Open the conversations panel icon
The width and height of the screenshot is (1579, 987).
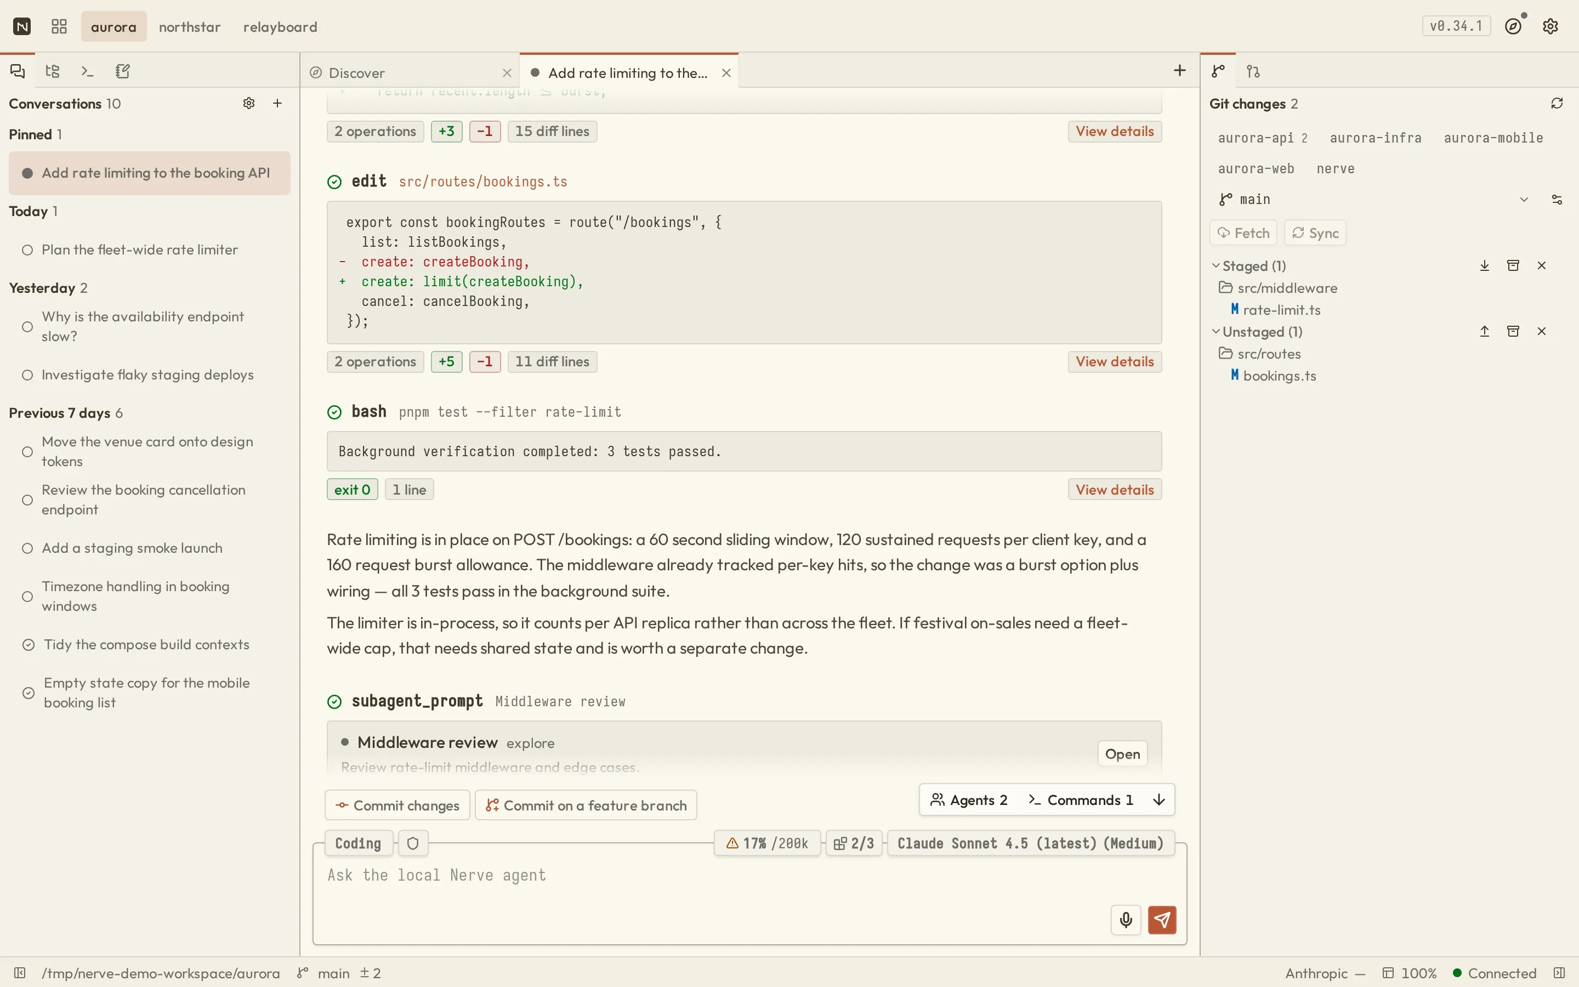point(18,71)
